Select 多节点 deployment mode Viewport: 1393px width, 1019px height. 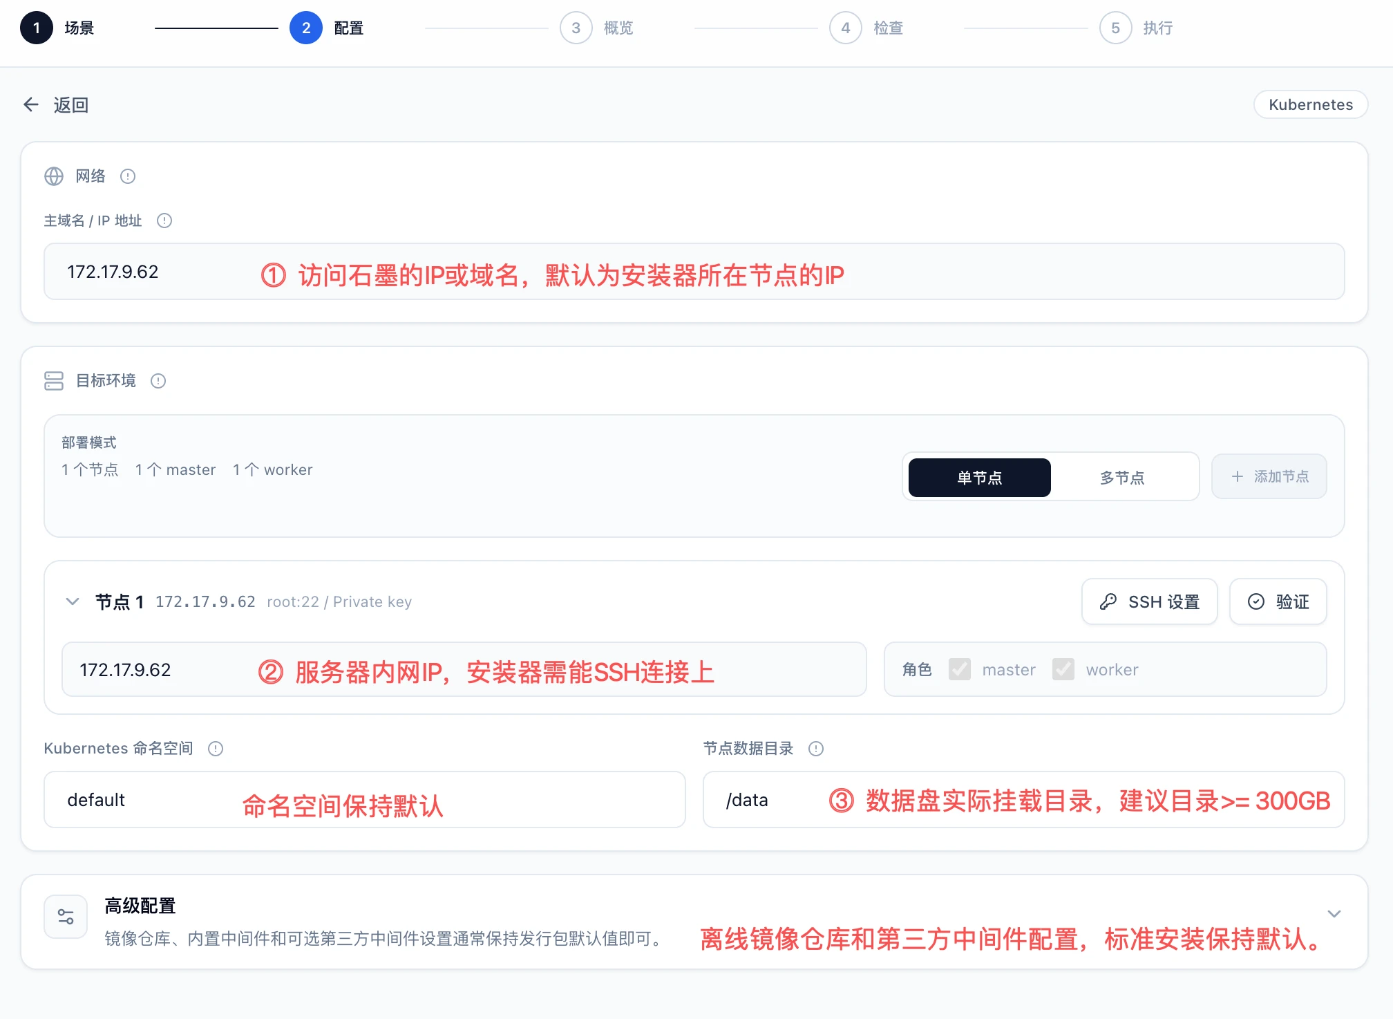click(1122, 477)
